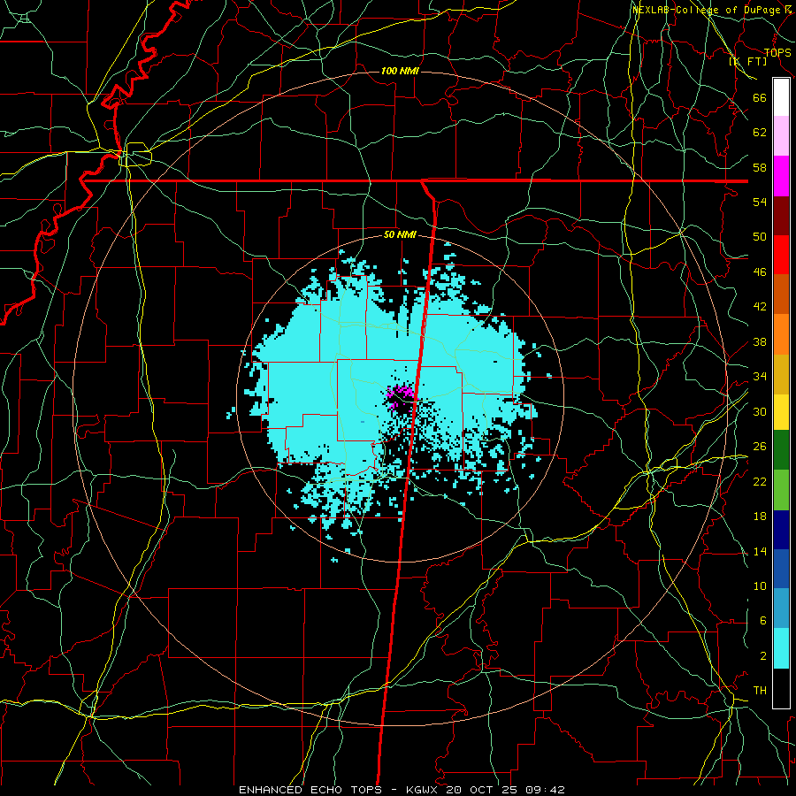Click the legend value '30'

coord(760,411)
